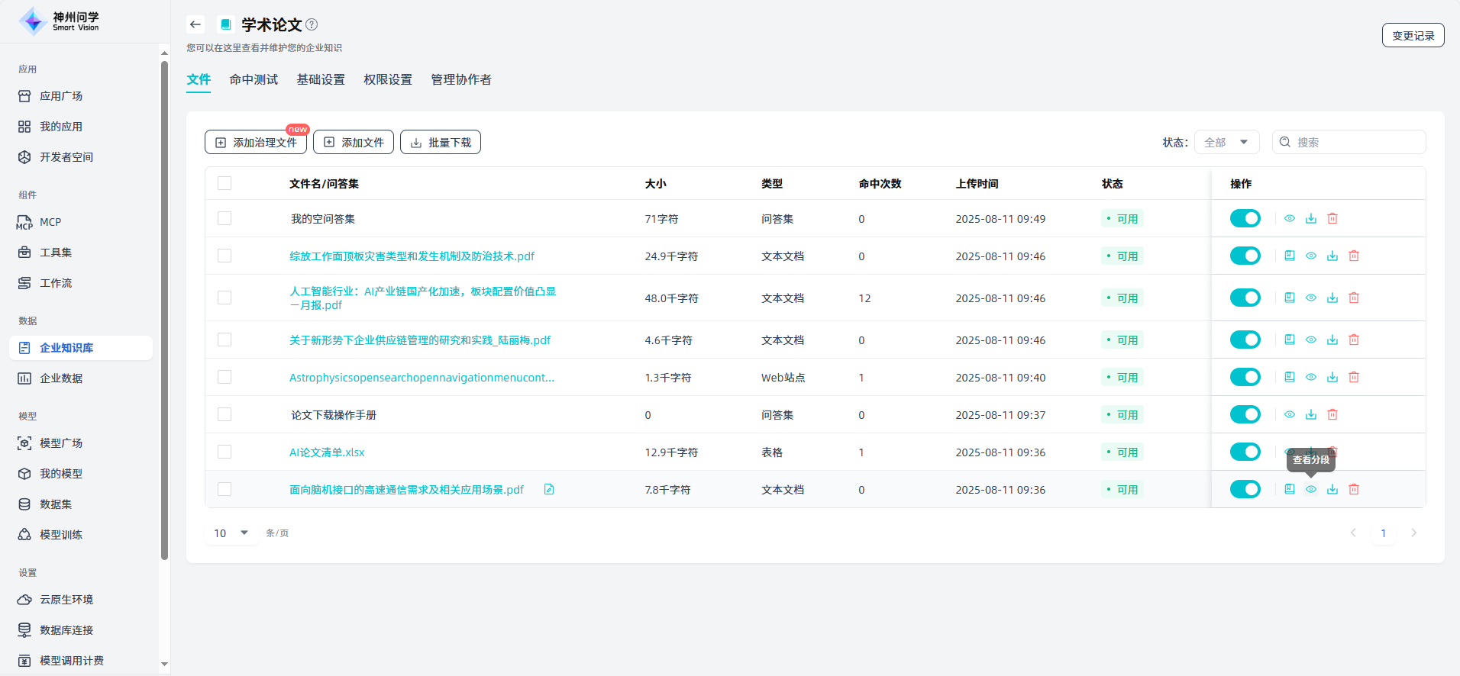Check the box for 关于新形势下企业供应链管理 pdf
This screenshot has height=676, width=1460.
click(x=224, y=340)
